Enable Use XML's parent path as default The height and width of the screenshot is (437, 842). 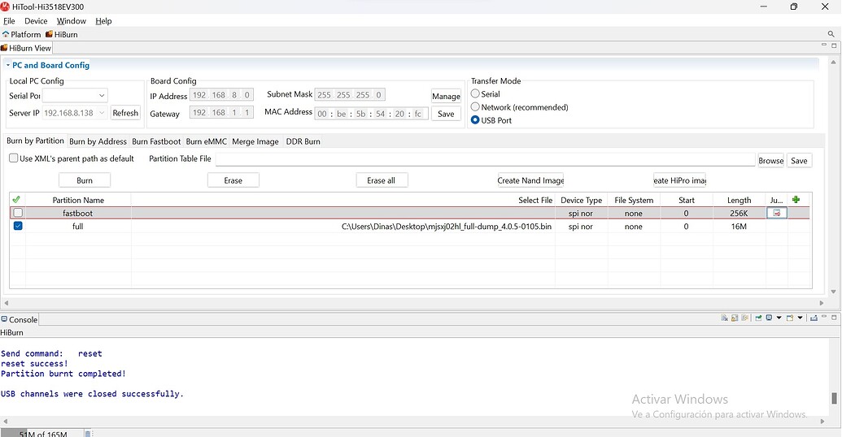[x=14, y=158]
